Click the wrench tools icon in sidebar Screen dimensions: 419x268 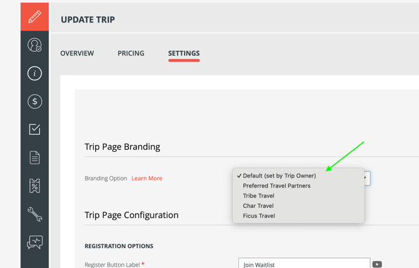pos(34,214)
